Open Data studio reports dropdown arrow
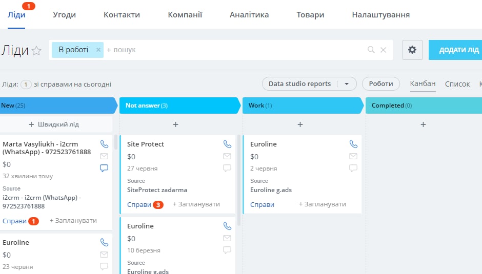This screenshot has height=274, width=482. point(347,84)
